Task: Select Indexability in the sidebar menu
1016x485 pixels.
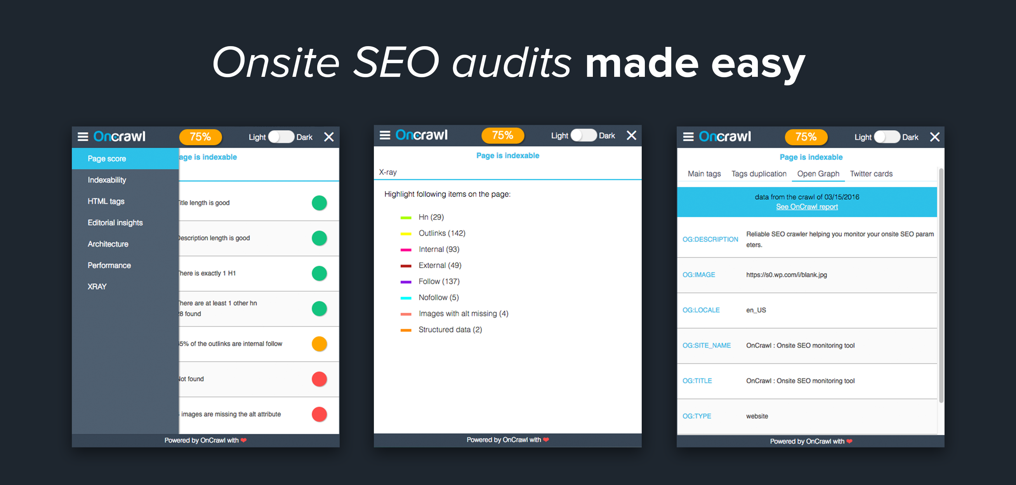Action: [106, 180]
